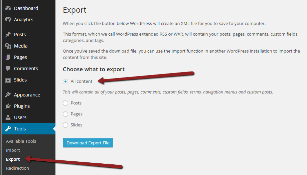Click the Download Export File button

pyautogui.click(x=88, y=143)
